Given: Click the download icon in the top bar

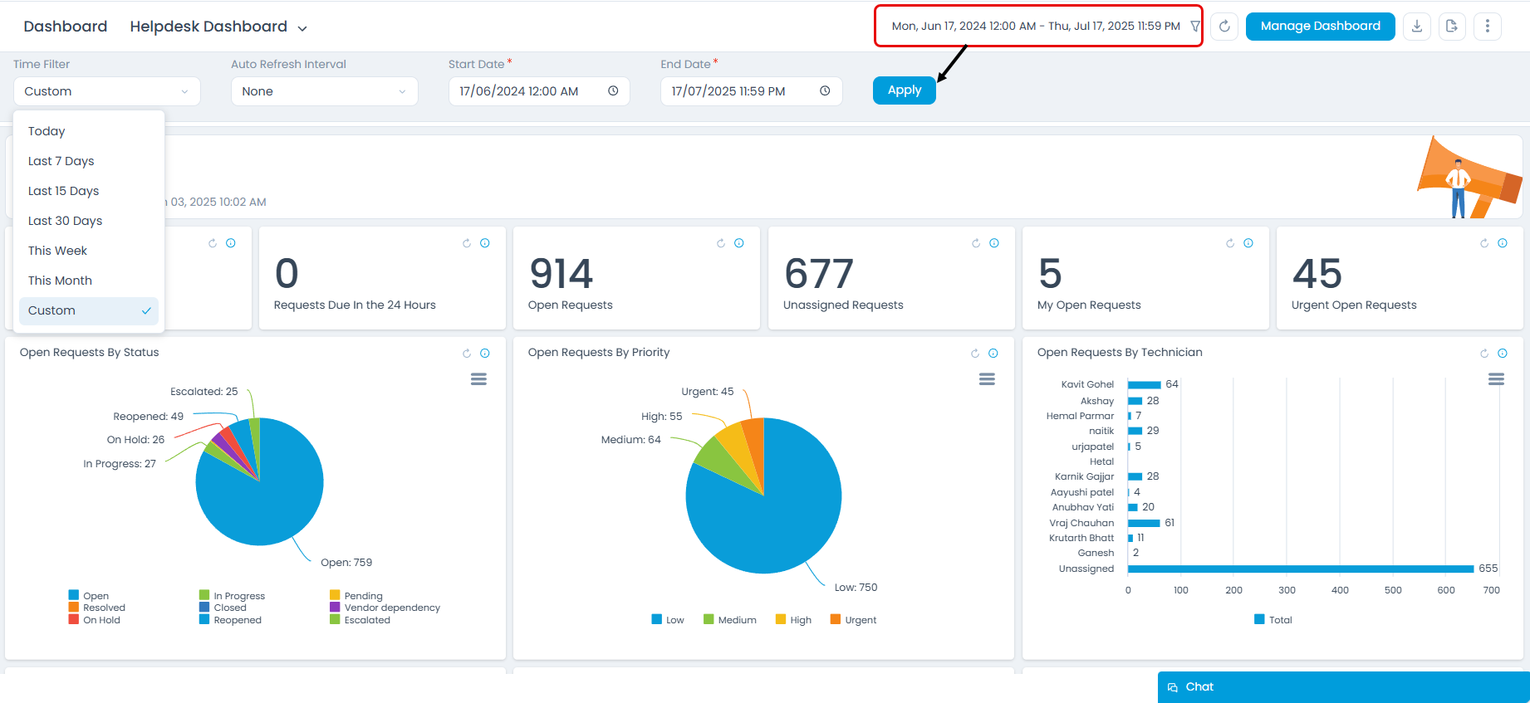Looking at the screenshot, I should [1417, 27].
